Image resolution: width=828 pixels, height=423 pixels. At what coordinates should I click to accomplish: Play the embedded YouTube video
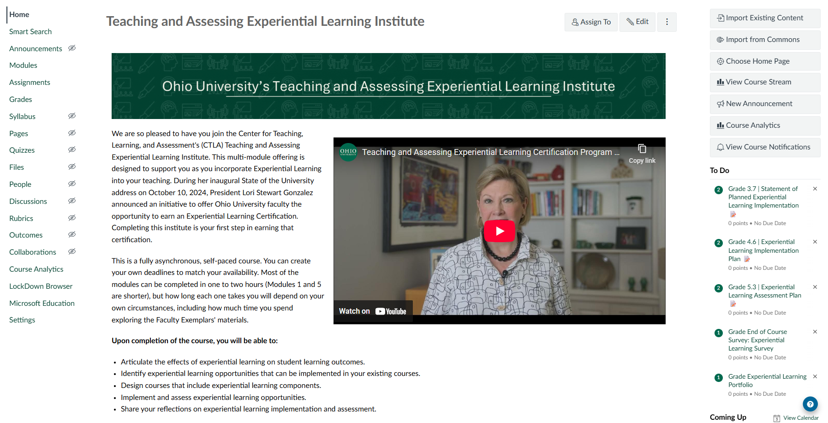pyautogui.click(x=499, y=231)
